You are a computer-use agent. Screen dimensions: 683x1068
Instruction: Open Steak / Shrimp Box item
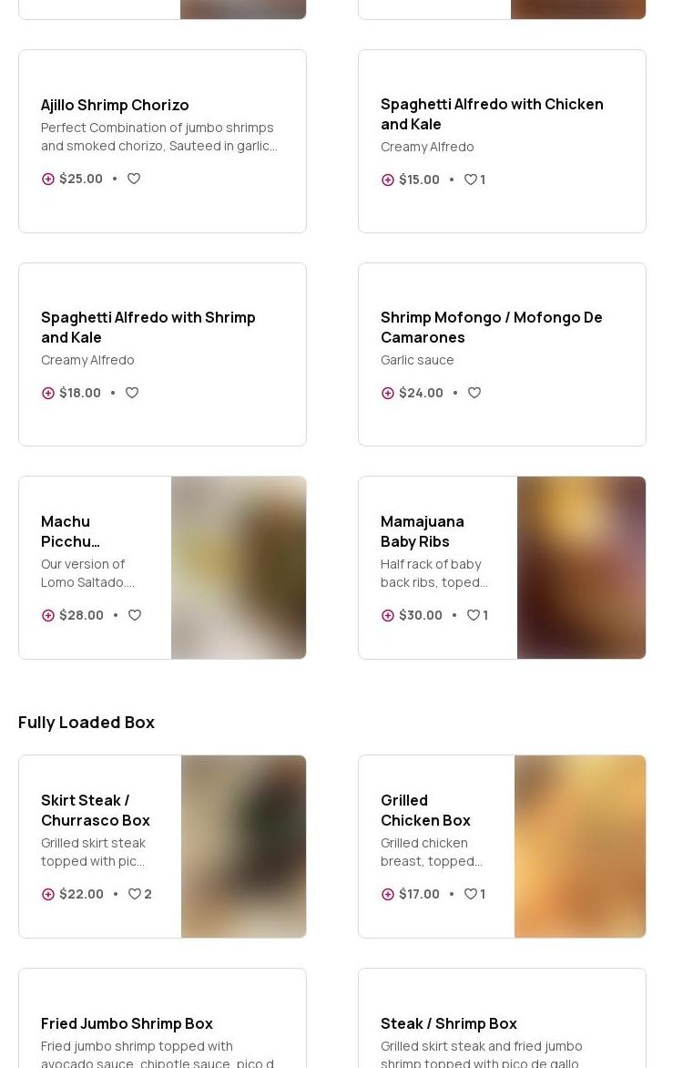(x=448, y=1023)
